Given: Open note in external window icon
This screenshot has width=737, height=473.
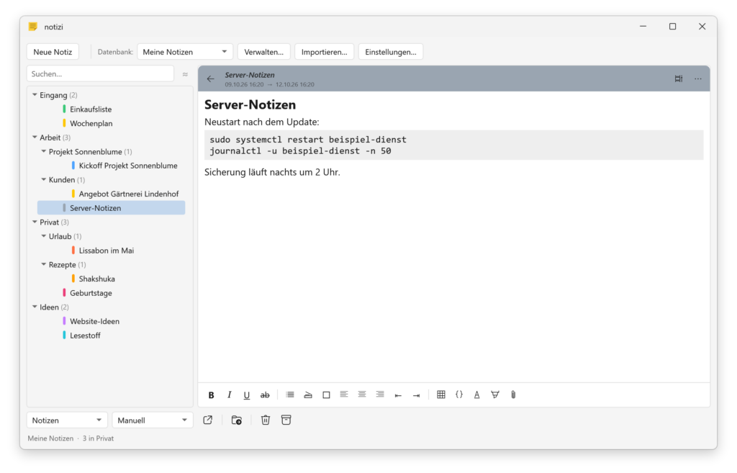Looking at the screenshot, I should point(208,420).
